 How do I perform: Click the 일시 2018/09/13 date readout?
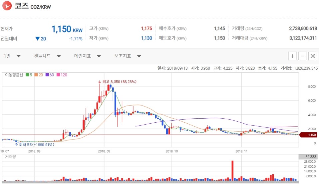click(x=172, y=68)
